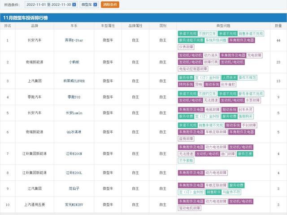Click the 仪表故障 tag for 奔奔E-Star
This screenshot has height=215, width=287.
186,47
